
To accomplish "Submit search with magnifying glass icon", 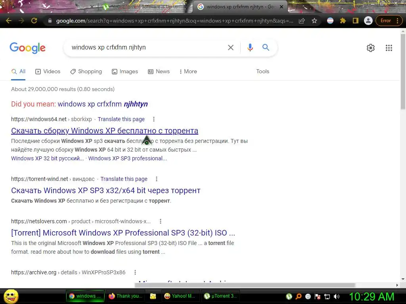I will click(x=266, y=47).
